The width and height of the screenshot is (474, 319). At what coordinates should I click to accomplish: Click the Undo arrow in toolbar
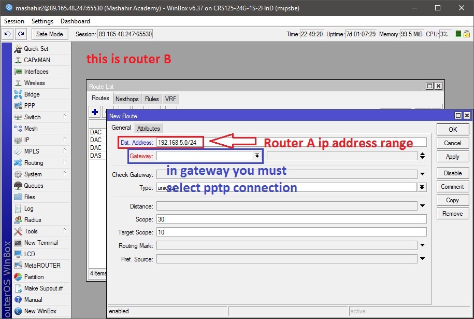(x=8, y=34)
